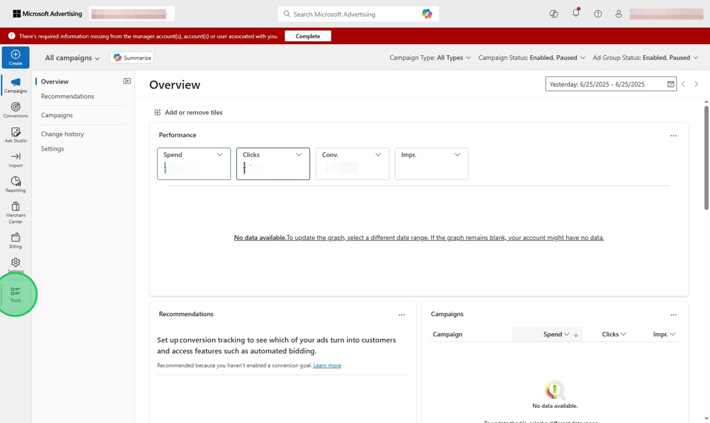Open Ads Studio from the sidebar
Viewport: 710px width, 423px height.
point(15,135)
